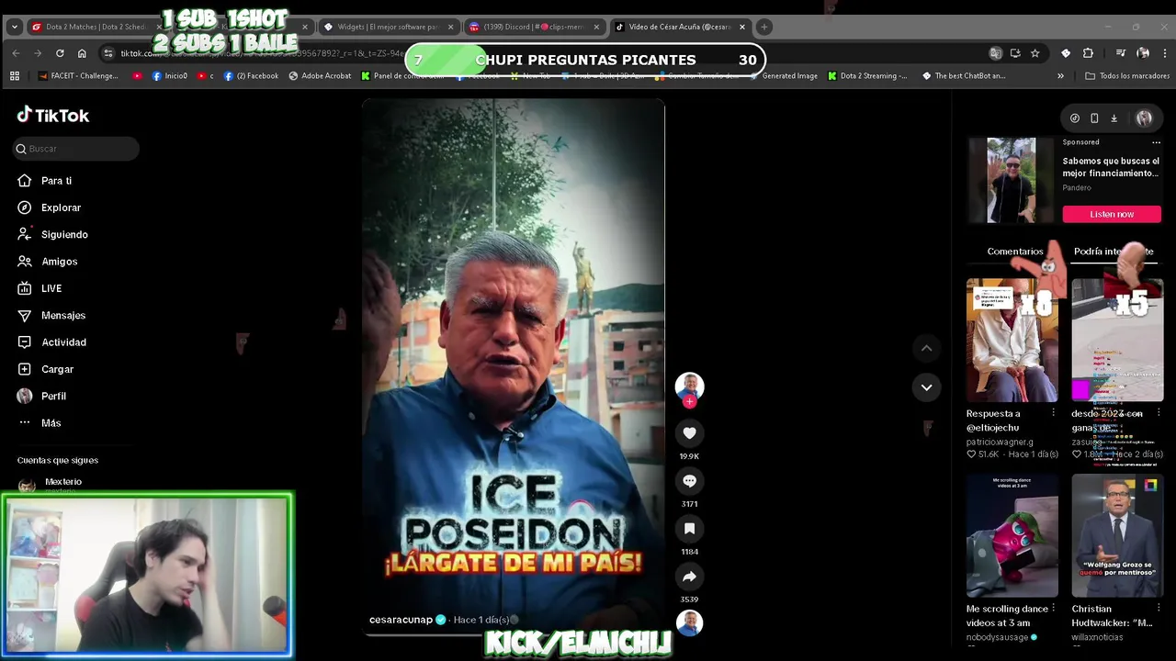Open cesaracunap username under video
Image resolution: width=1176 pixels, height=661 pixels.
pyautogui.click(x=401, y=620)
